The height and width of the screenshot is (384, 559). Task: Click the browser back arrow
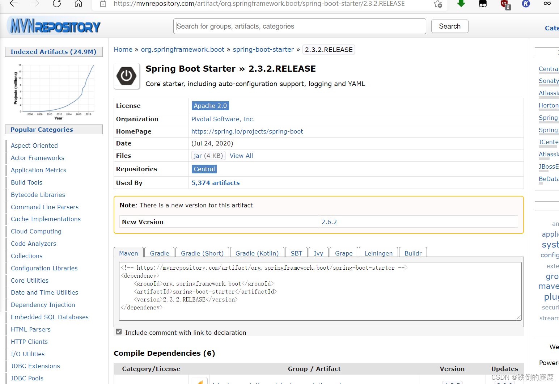[14, 4]
